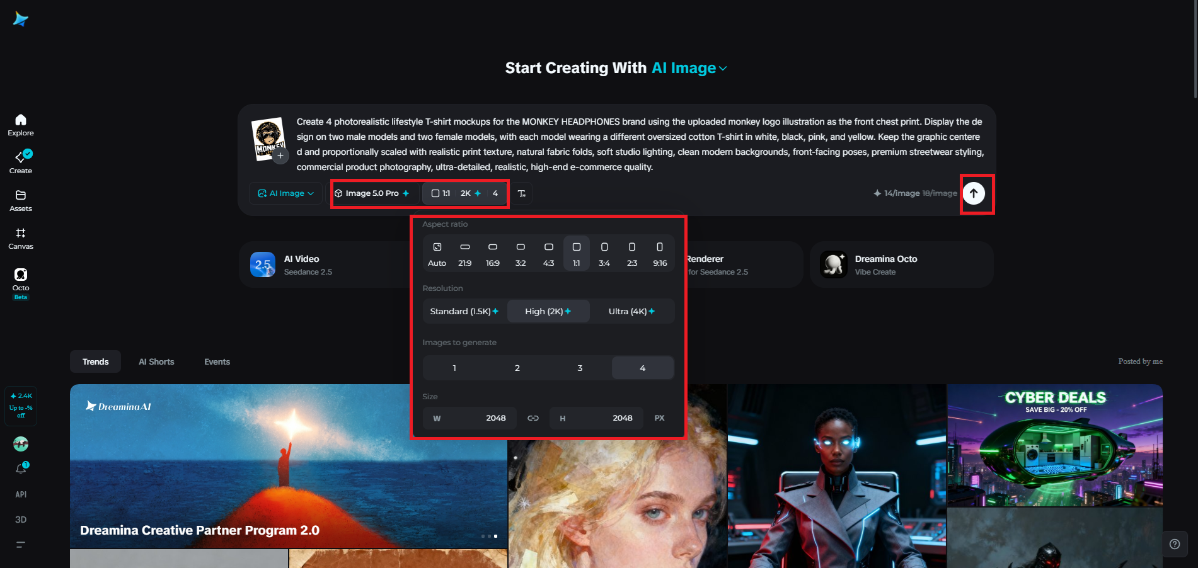Select the Auto aspect ratio
Screen dimensions: 1198x568
[x=437, y=253]
